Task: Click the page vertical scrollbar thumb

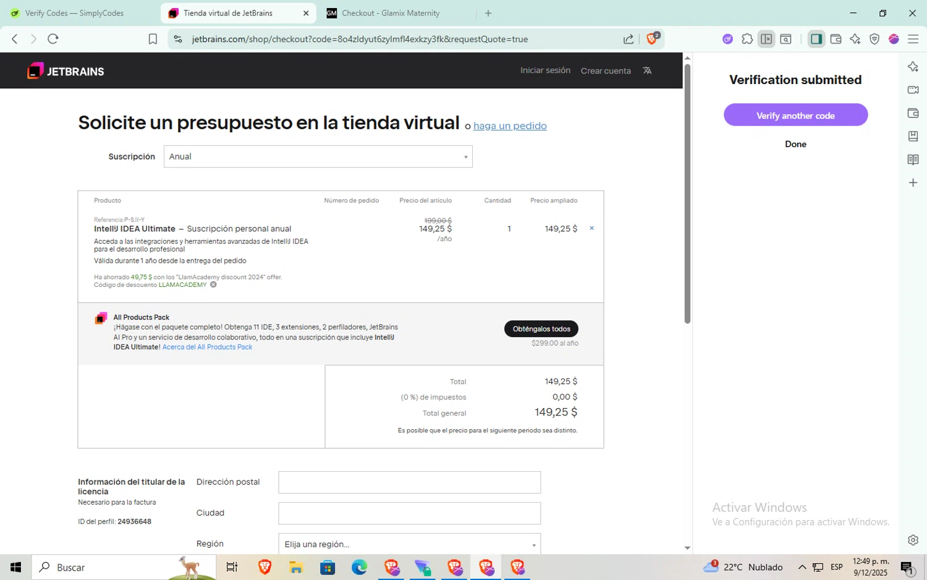Action: point(687,194)
